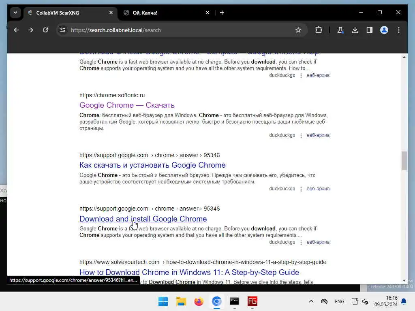This screenshot has height=311, width=415.
Task: Close the Ой, Капча! tab
Action: 207,13
